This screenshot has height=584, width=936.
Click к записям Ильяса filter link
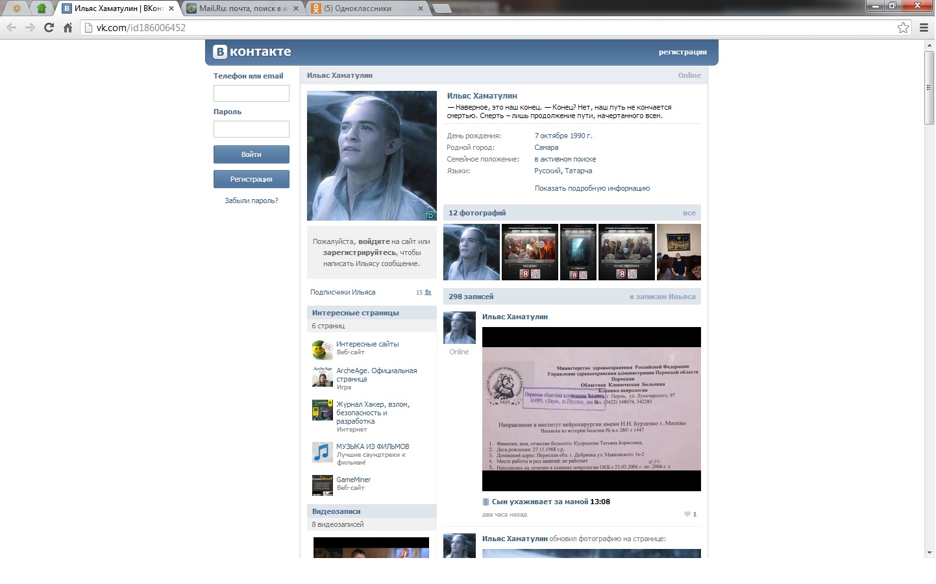(663, 297)
